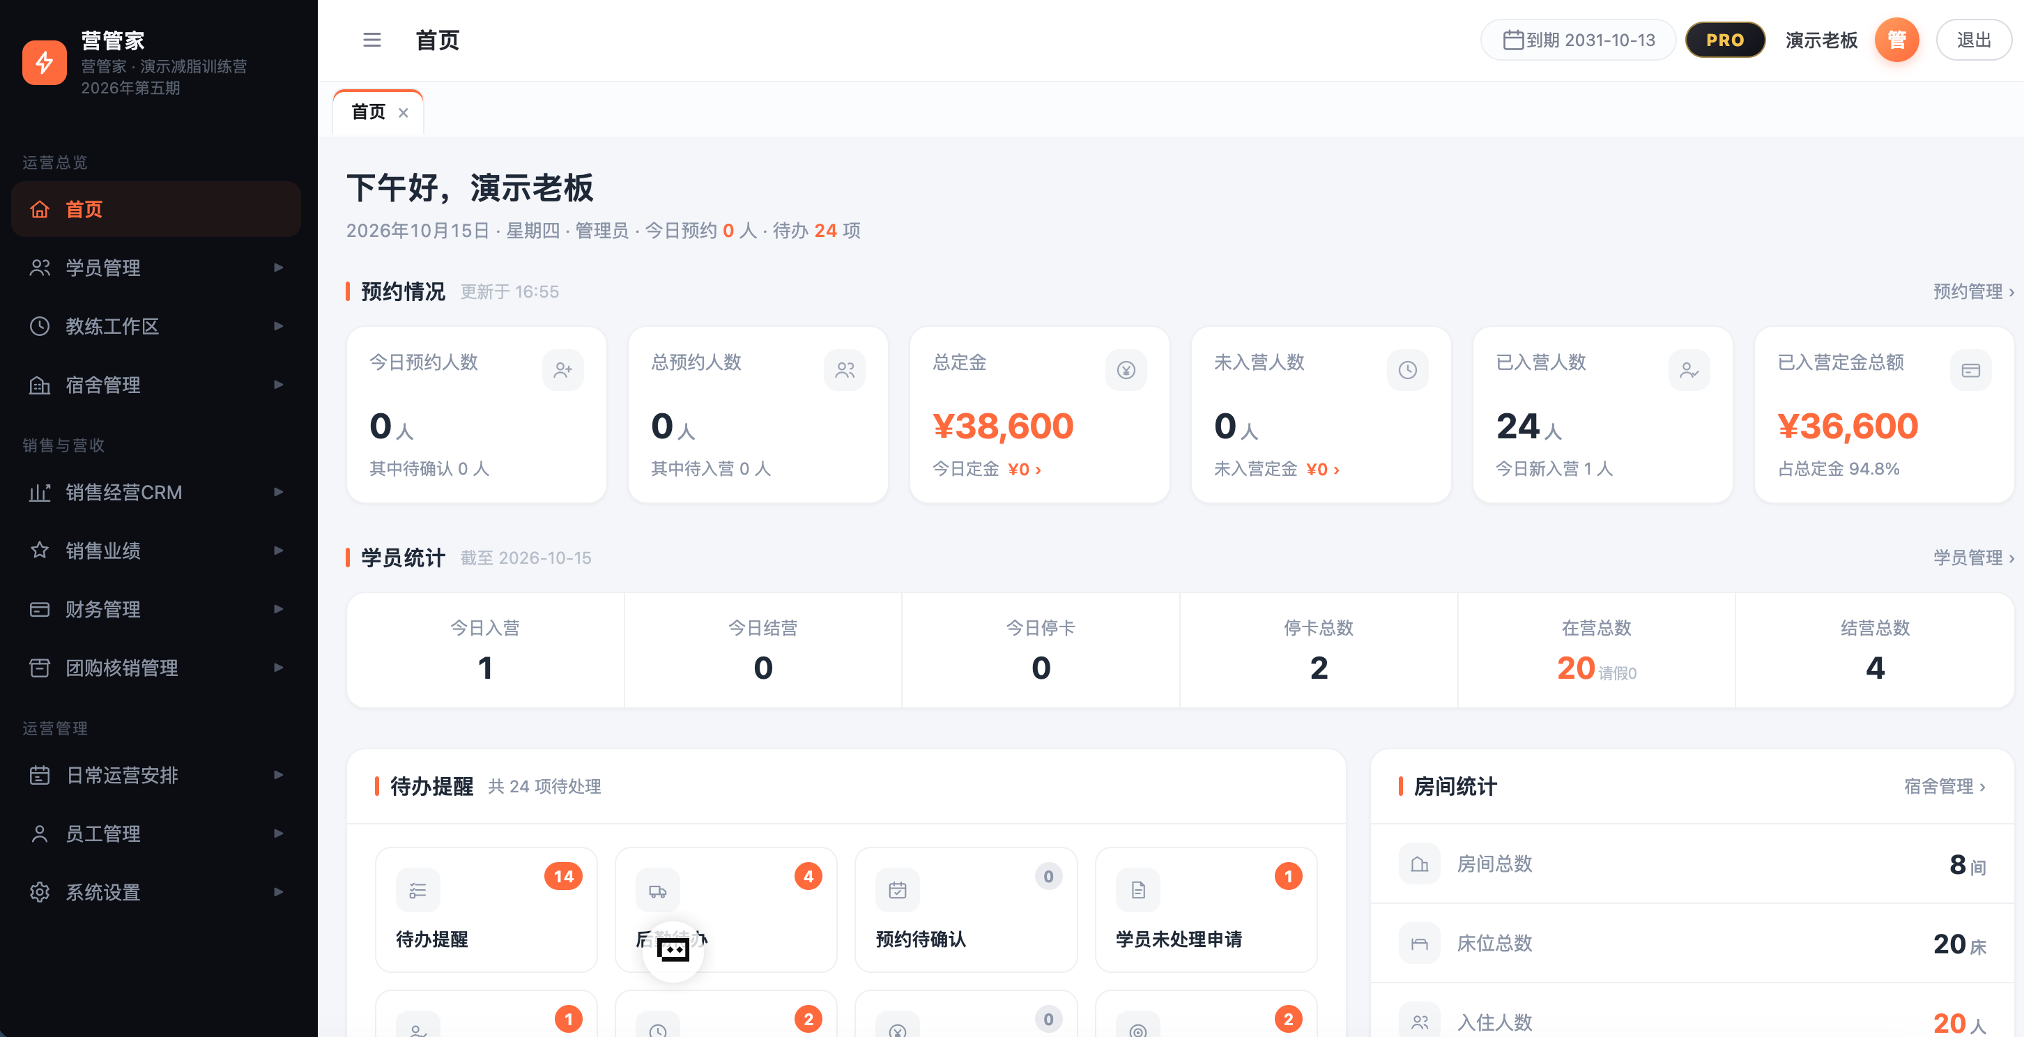Open 员工管理 in sidebar
The image size is (2024, 1037).
click(155, 834)
